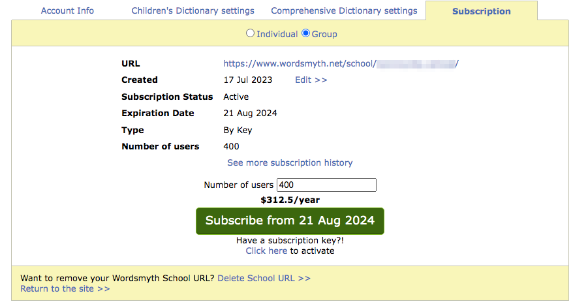Screen dimensions: 573x306
Task: Select the Subscription tab
Action: coord(481,11)
